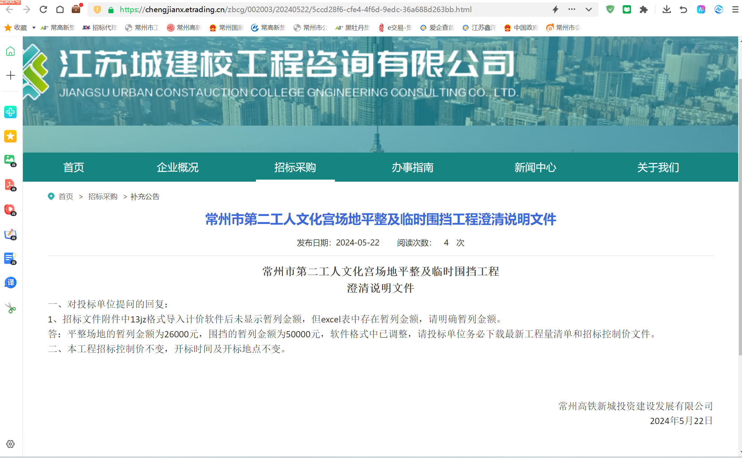Click the home page icon in toolbar
Screen dimensions: 742x458
click(x=60, y=9)
